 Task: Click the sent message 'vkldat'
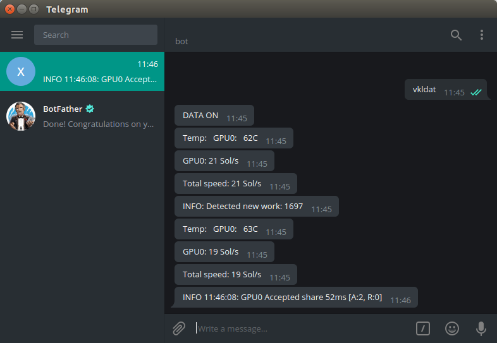click(x=424, y=90)
